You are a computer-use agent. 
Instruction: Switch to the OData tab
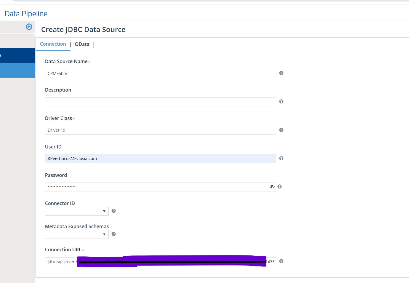point(82,44)
